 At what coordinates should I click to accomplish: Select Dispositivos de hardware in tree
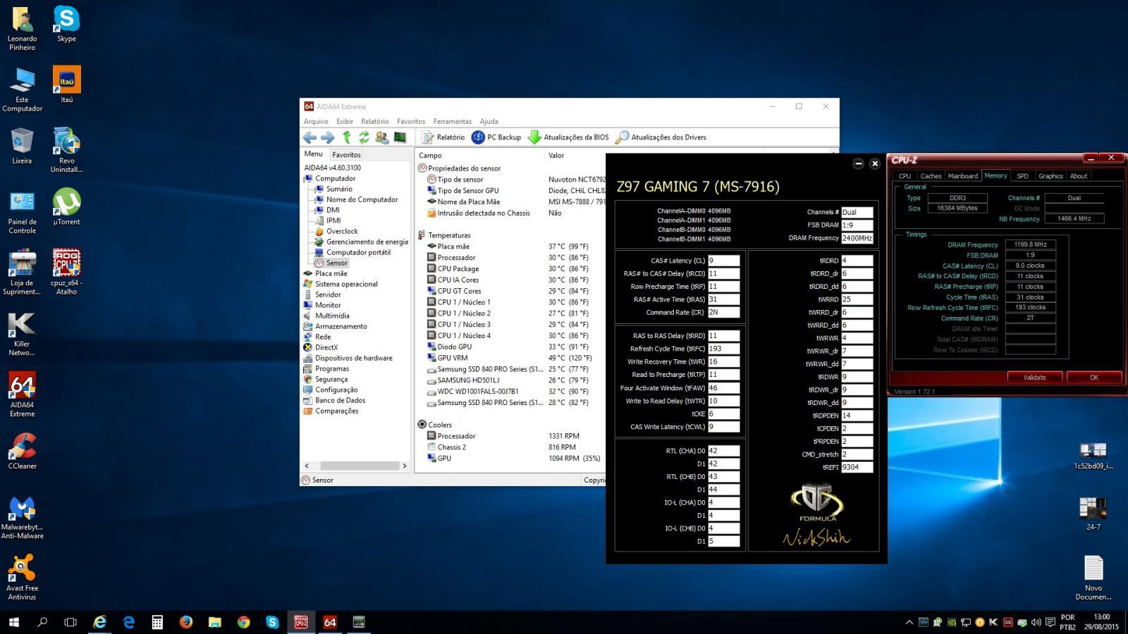[x=353, y=358]
